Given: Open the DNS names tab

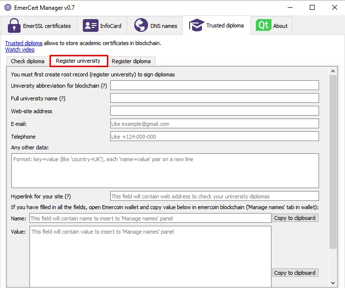Looking at the screenshot, I should tap(155, 25).
